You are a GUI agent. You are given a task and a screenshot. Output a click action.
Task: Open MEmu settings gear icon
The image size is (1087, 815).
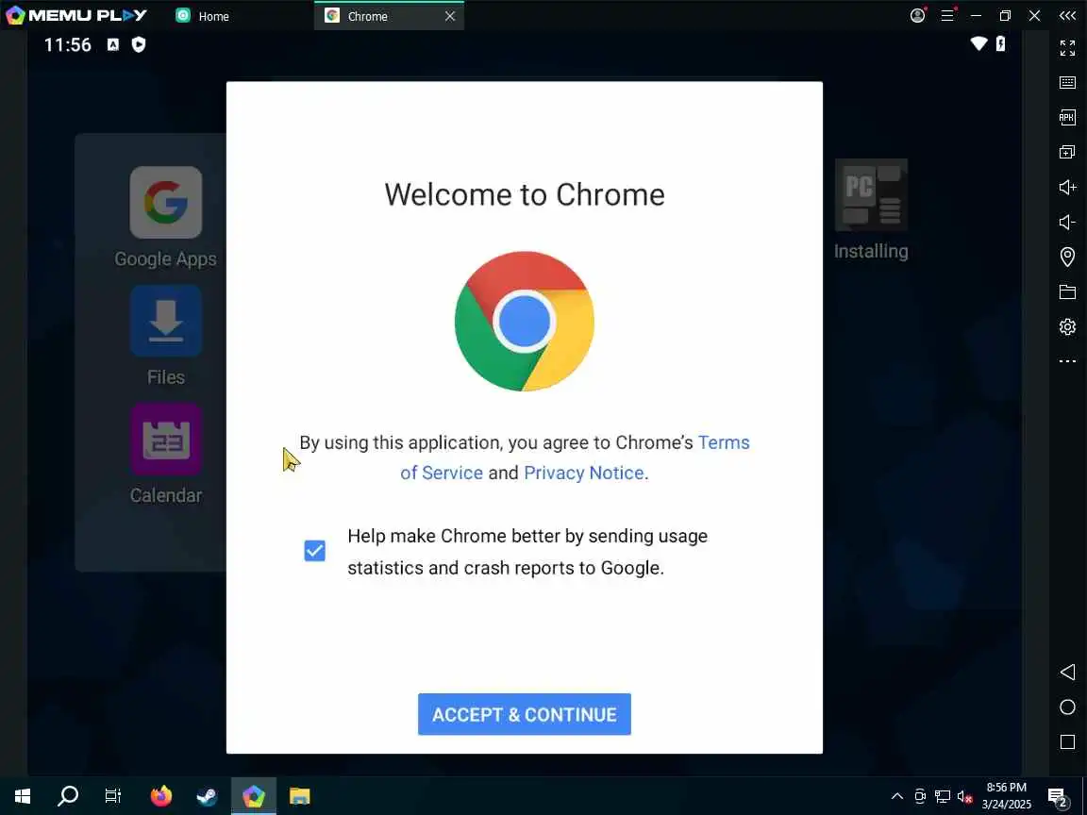1067,326
